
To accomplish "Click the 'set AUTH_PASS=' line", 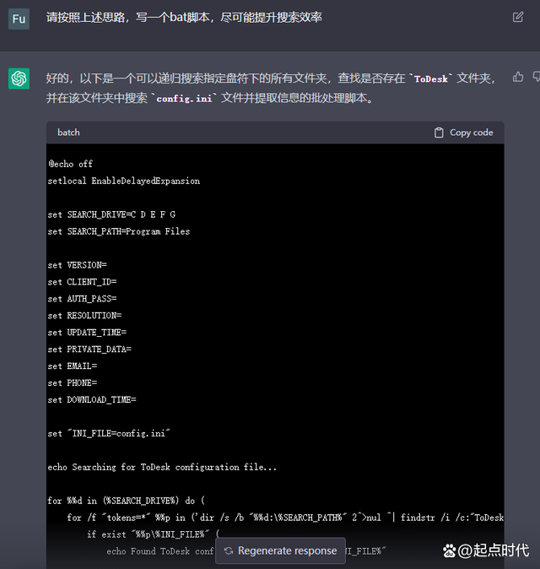I will point(82,299).
